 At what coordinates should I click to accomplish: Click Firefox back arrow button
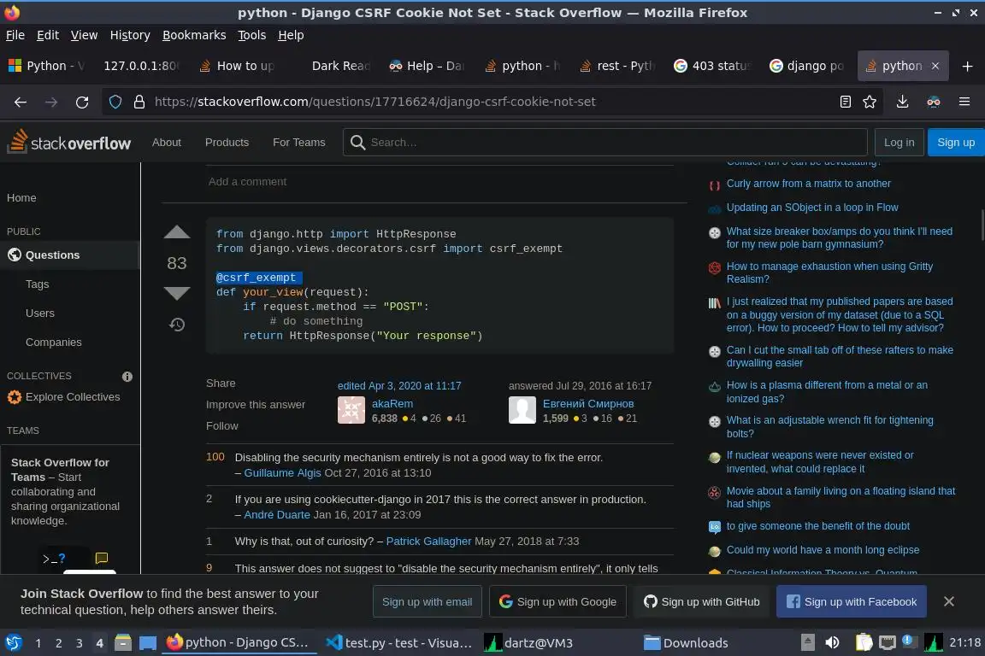(21, 102)
